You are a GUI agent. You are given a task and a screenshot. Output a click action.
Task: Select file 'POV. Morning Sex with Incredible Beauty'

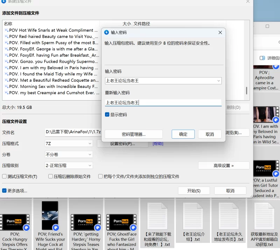pos(53,87)
